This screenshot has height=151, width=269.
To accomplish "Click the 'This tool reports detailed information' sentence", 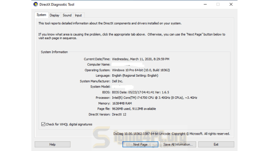I will [x=110, y=23].
